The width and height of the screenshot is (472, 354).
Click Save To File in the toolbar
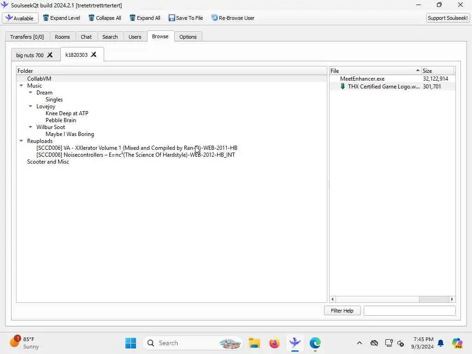coord(186,18)
